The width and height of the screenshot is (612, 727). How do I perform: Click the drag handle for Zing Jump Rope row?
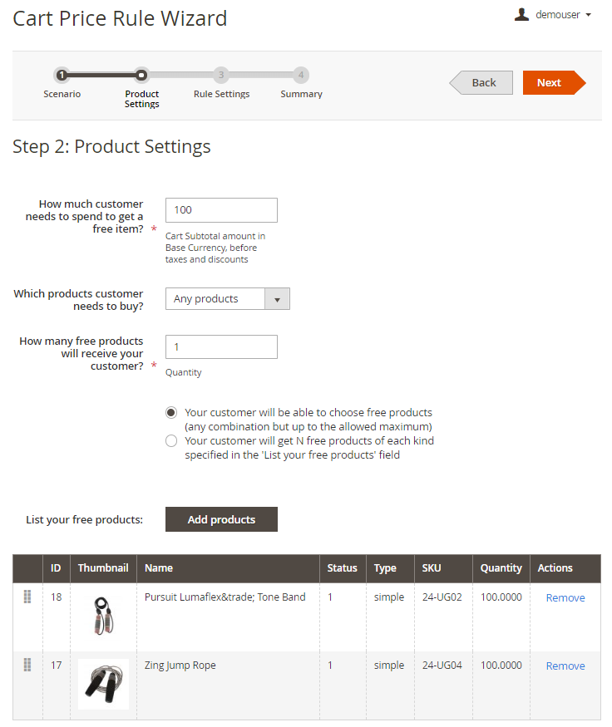(27, 665)
